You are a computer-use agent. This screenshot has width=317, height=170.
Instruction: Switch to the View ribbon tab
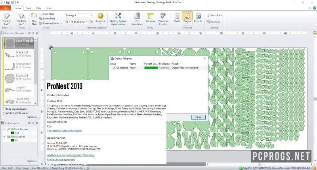(x=49, y=8)
